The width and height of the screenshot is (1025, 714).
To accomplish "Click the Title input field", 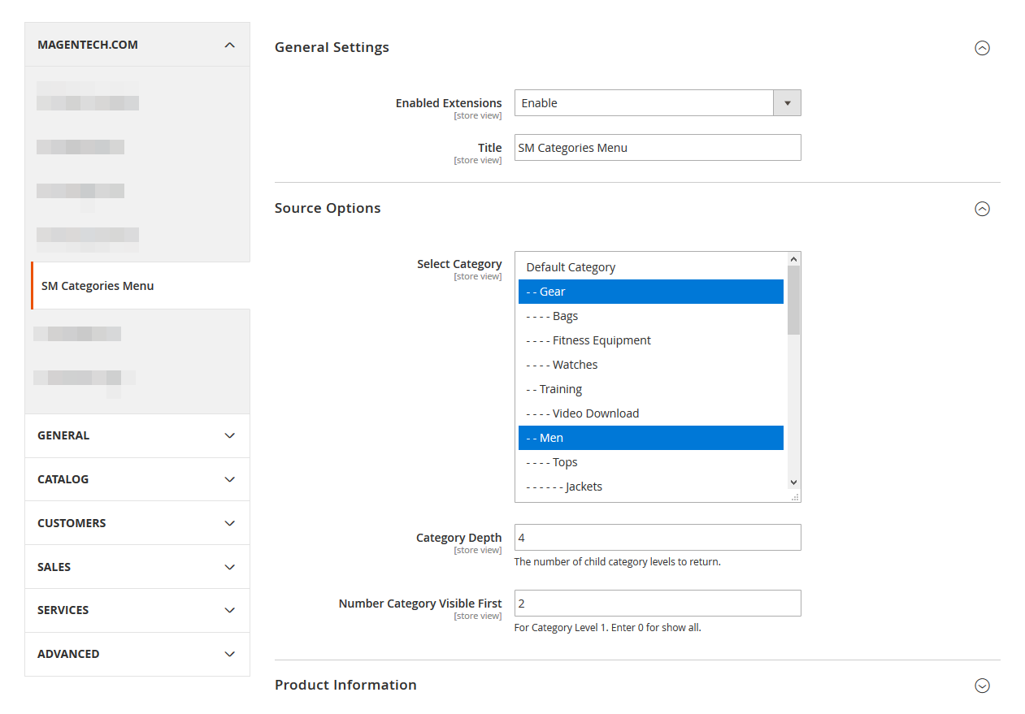I will [x=657, y=148].
